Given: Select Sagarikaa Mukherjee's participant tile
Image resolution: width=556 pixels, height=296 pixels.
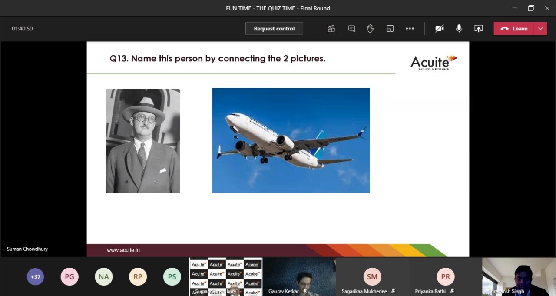Looking at the screenshot, I should 372,277.
